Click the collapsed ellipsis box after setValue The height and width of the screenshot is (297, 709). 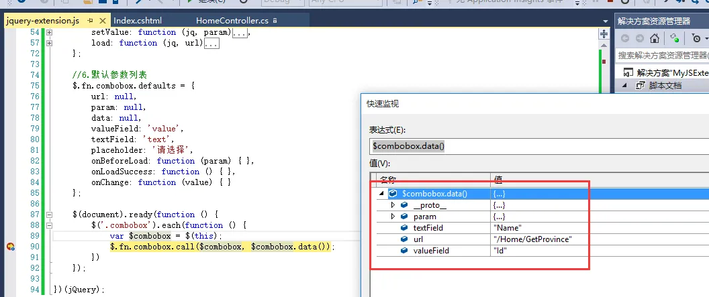(x=240, y=32)
